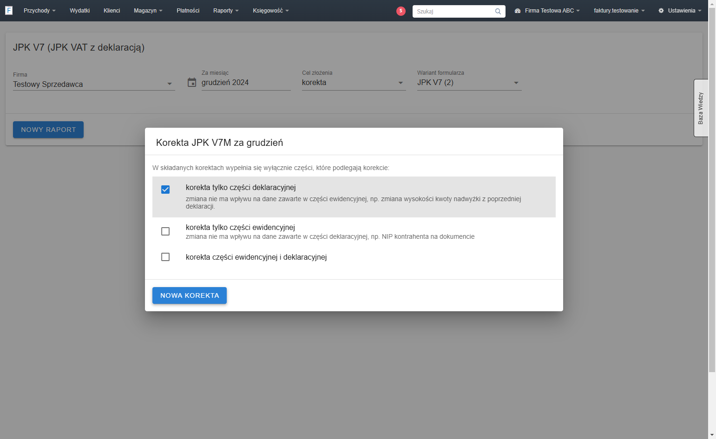
Task: Click the scrollbar down arrow
Action: coord(712,435)
